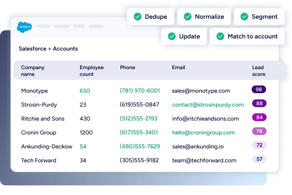Click phone number (305)555-9182
Viewport: 292px width, 195px height.
[139, 160]
